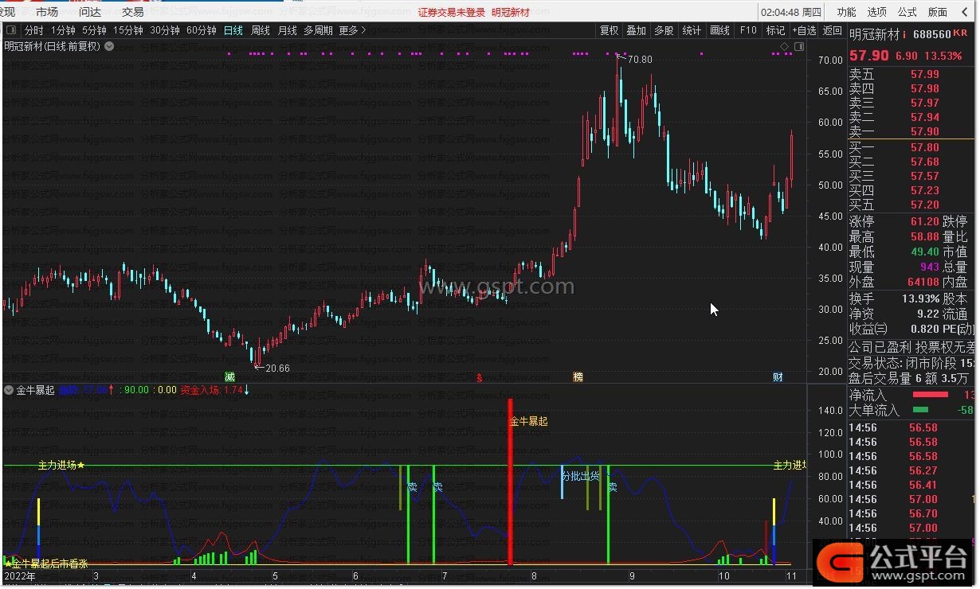Click the 叠加 overlay button
Viewport: 980px width, 589px height.
(x=636, y=30)
